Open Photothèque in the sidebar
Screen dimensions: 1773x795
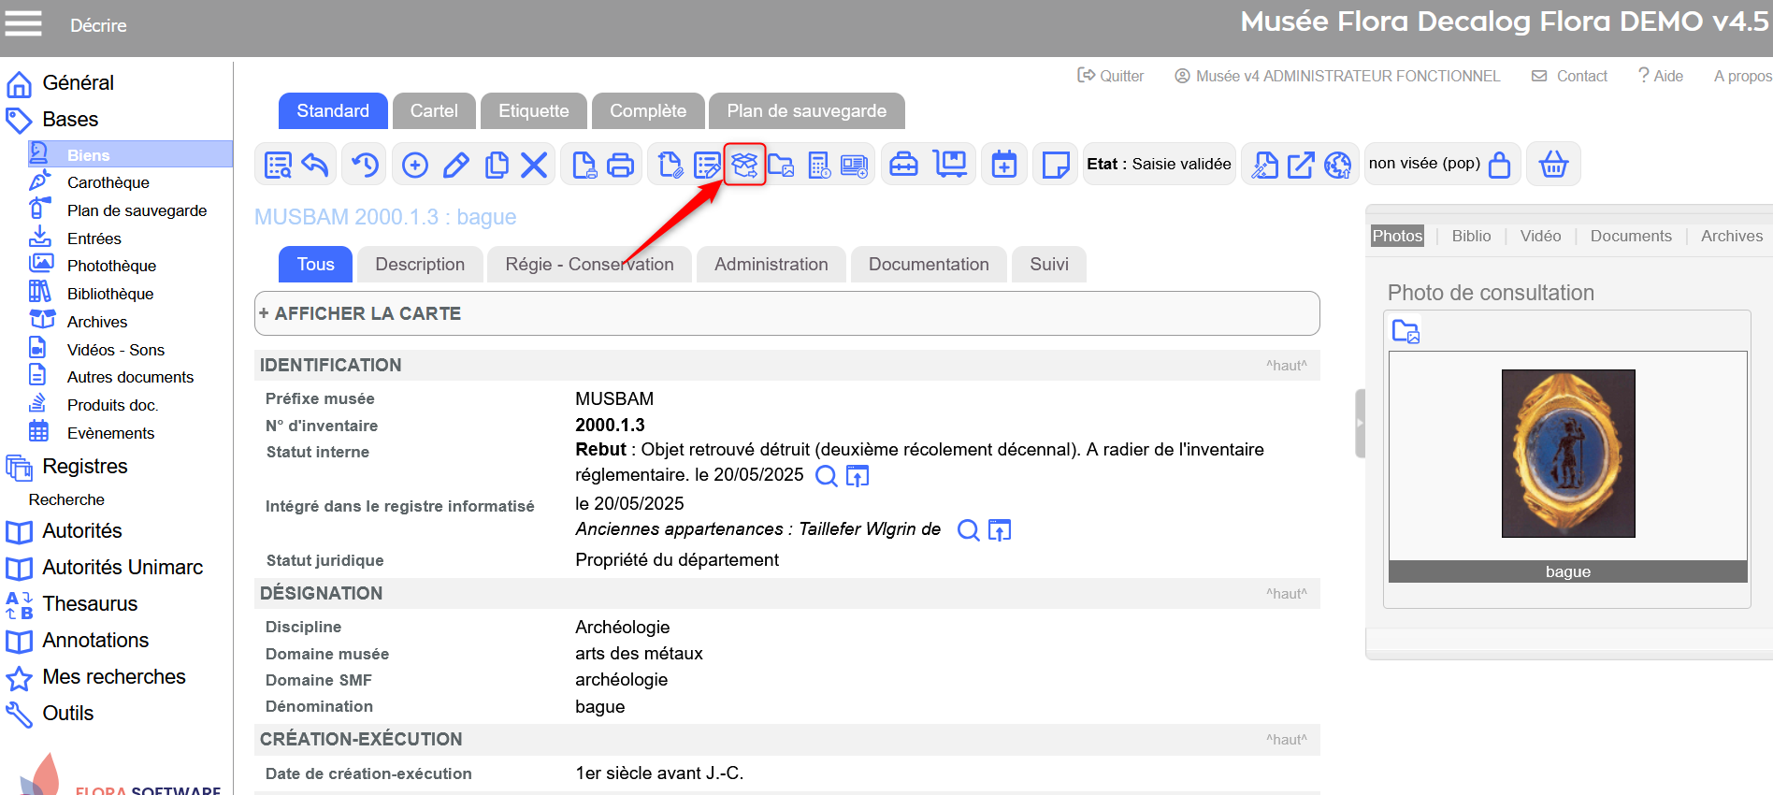111,267
